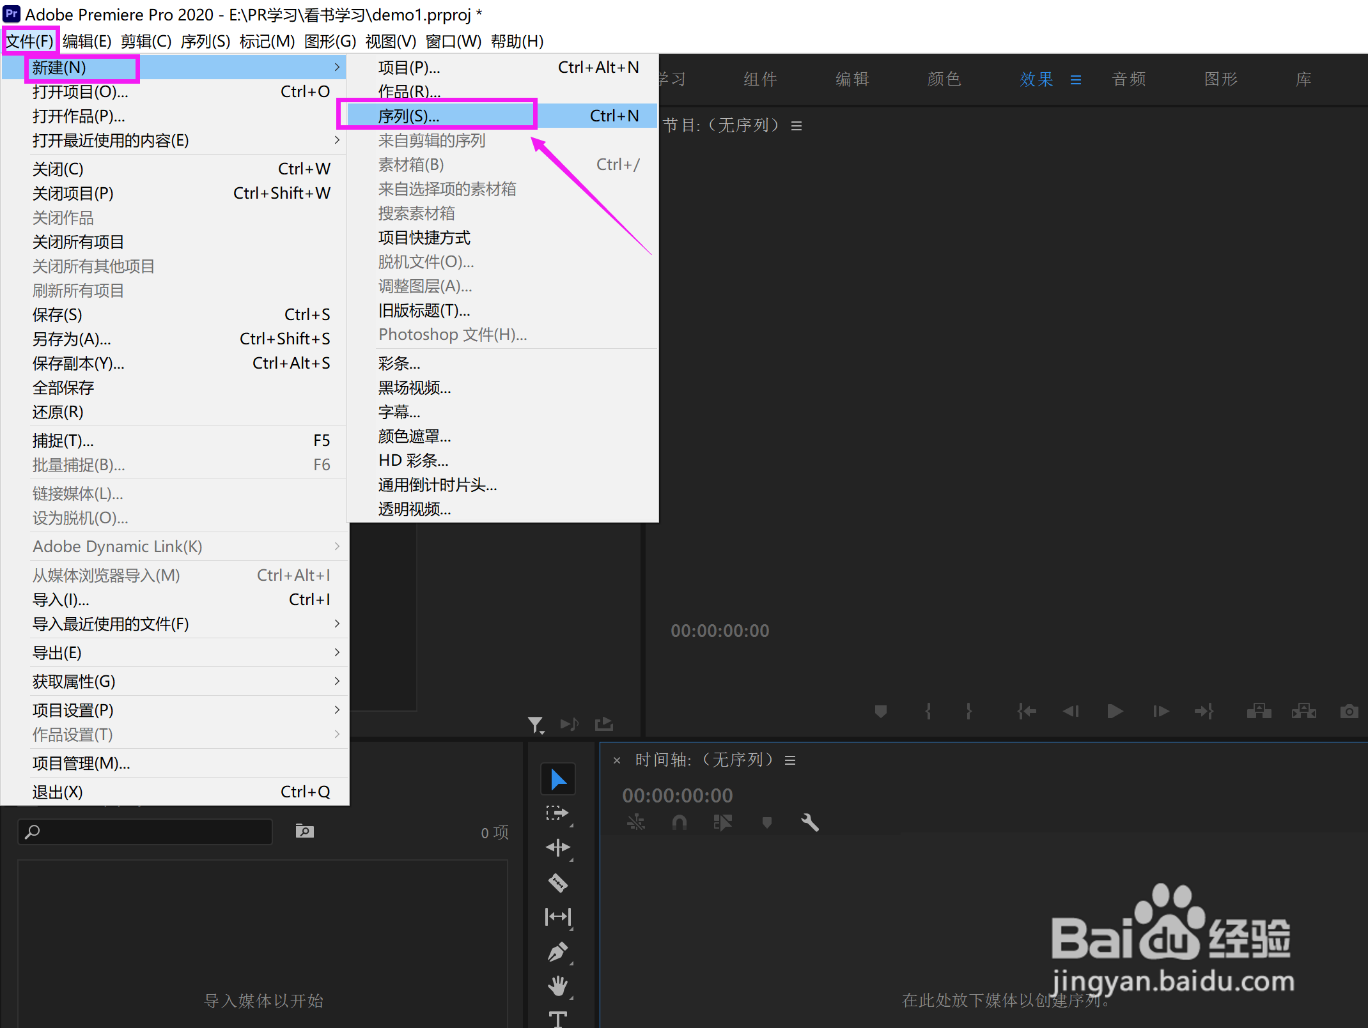The image size is (1368, 1028).
Task: Select the Pen tool
Action: pyautogui.click(x=558, y=952)
